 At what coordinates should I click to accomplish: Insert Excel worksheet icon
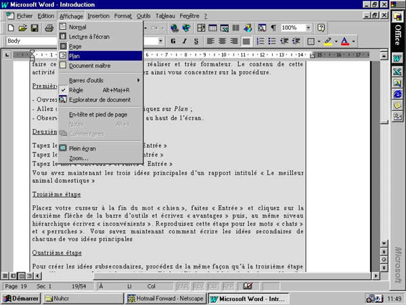point(224,28)
